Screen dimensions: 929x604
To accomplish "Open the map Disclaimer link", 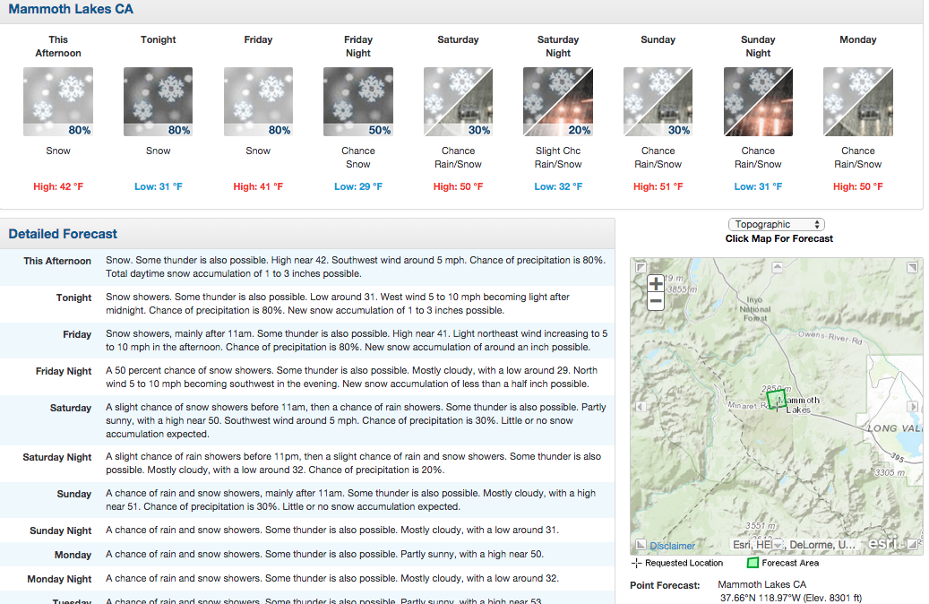I will (x=672, y=546).
